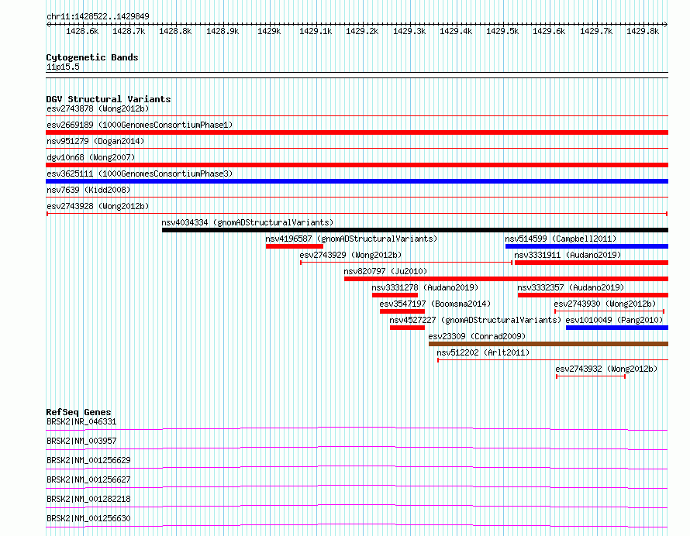Click esv1010049 (Pang2010) label
This screenshot has width=690, height=536.
tap(614, 320)
